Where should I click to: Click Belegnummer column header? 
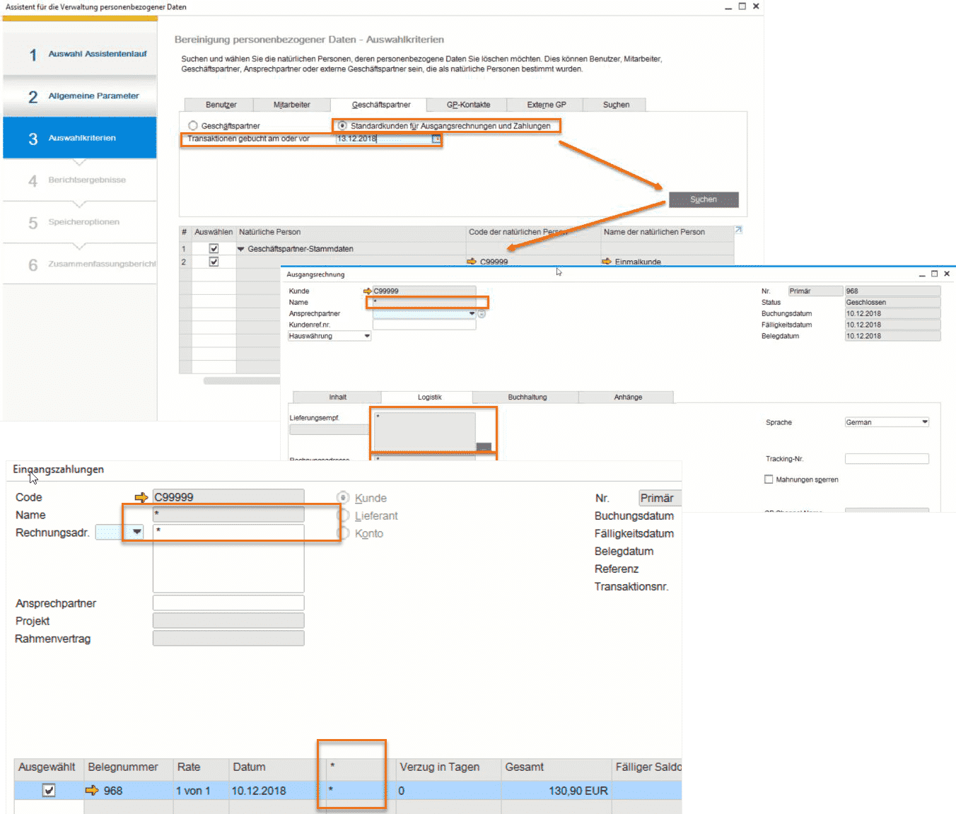129,767
